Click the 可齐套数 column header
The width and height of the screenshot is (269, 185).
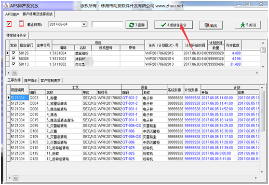point(233,45)
